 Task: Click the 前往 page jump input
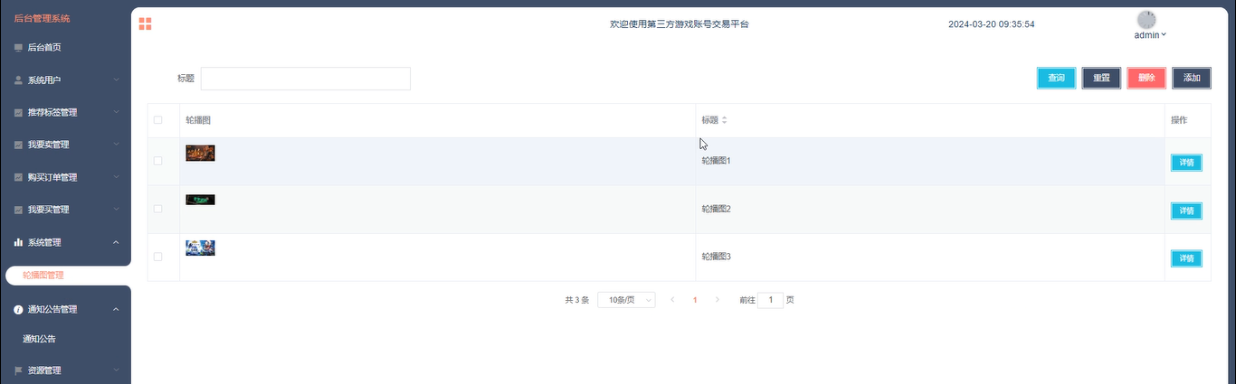click(770, 300)
